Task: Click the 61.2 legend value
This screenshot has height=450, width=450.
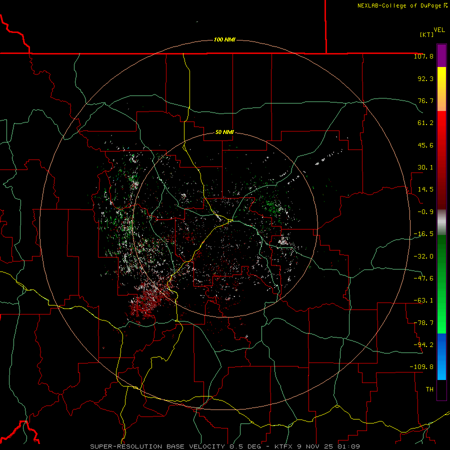Action: coord(425,123)
